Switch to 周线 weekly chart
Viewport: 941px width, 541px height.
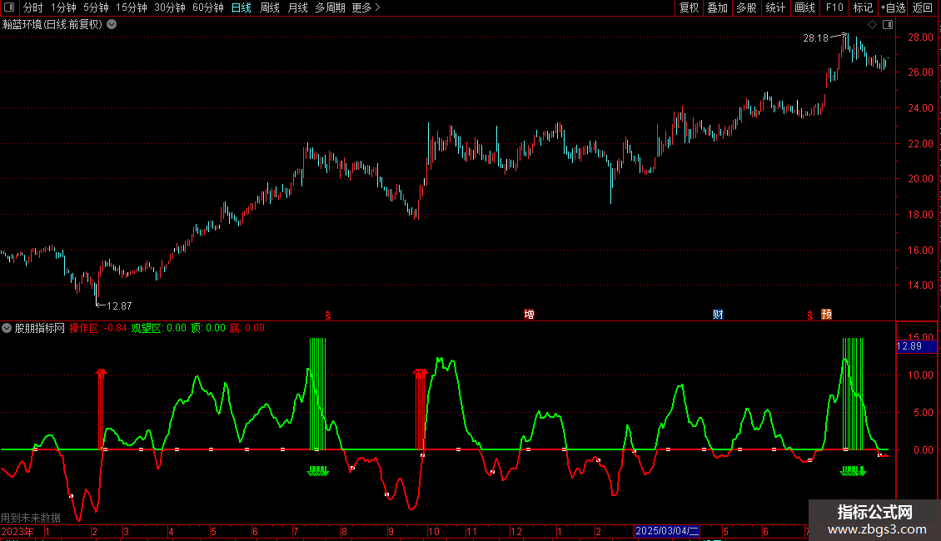[x=270, y=7]
